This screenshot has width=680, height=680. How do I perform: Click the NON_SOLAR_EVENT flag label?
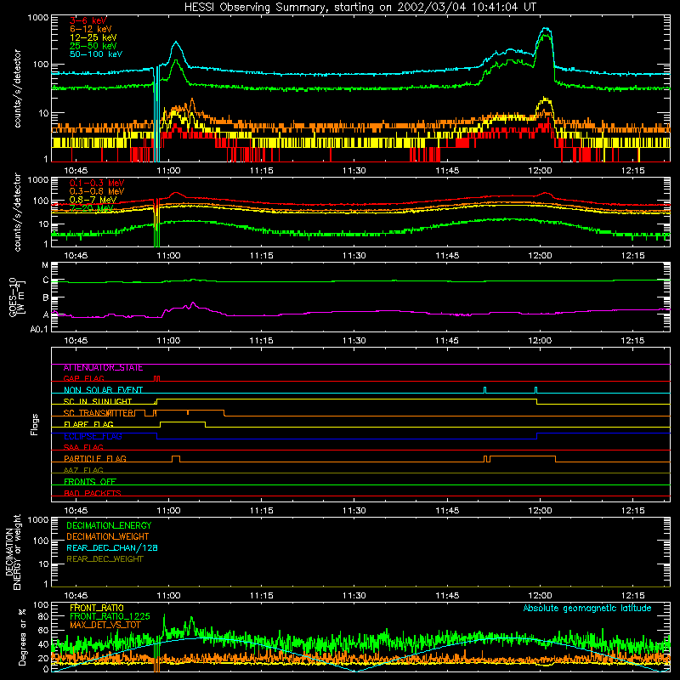click(103, 390)
